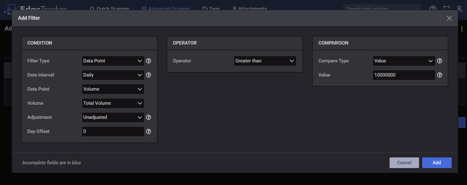Click the Search help articles field
467x185 pixels.
(x=381, y=8)
